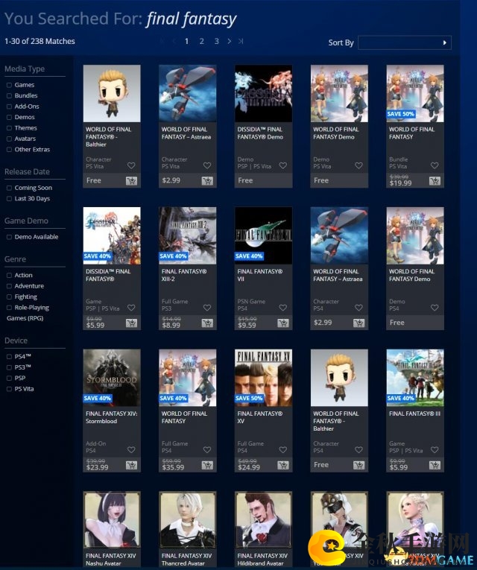Check the Games media type filter
Image resolution: width=477 pixels, height=570 pixels.
coord(10,85)
